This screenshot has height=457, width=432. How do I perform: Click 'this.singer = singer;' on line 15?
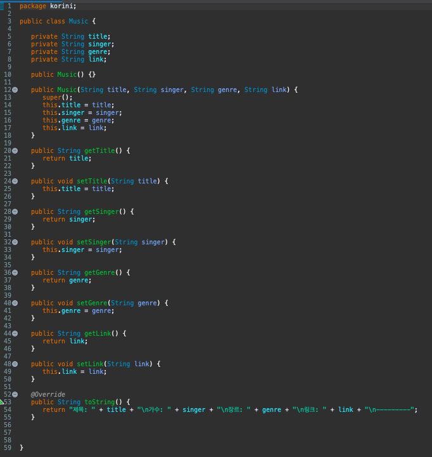82,112
